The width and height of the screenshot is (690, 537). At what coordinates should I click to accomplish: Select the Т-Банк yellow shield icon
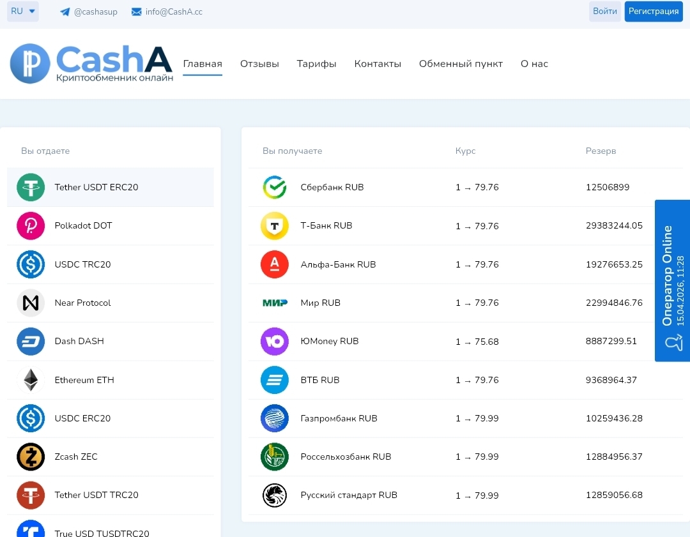[x=275, y=226]
